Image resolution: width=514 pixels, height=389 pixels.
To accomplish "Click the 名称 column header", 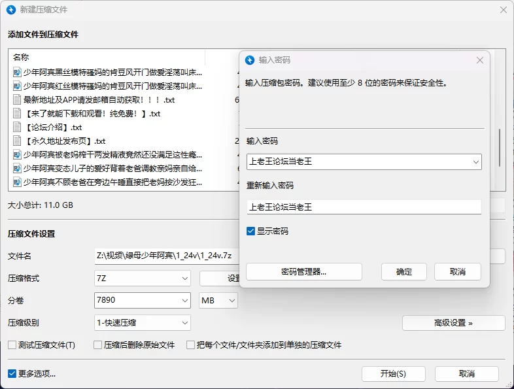I will point(108,58).
